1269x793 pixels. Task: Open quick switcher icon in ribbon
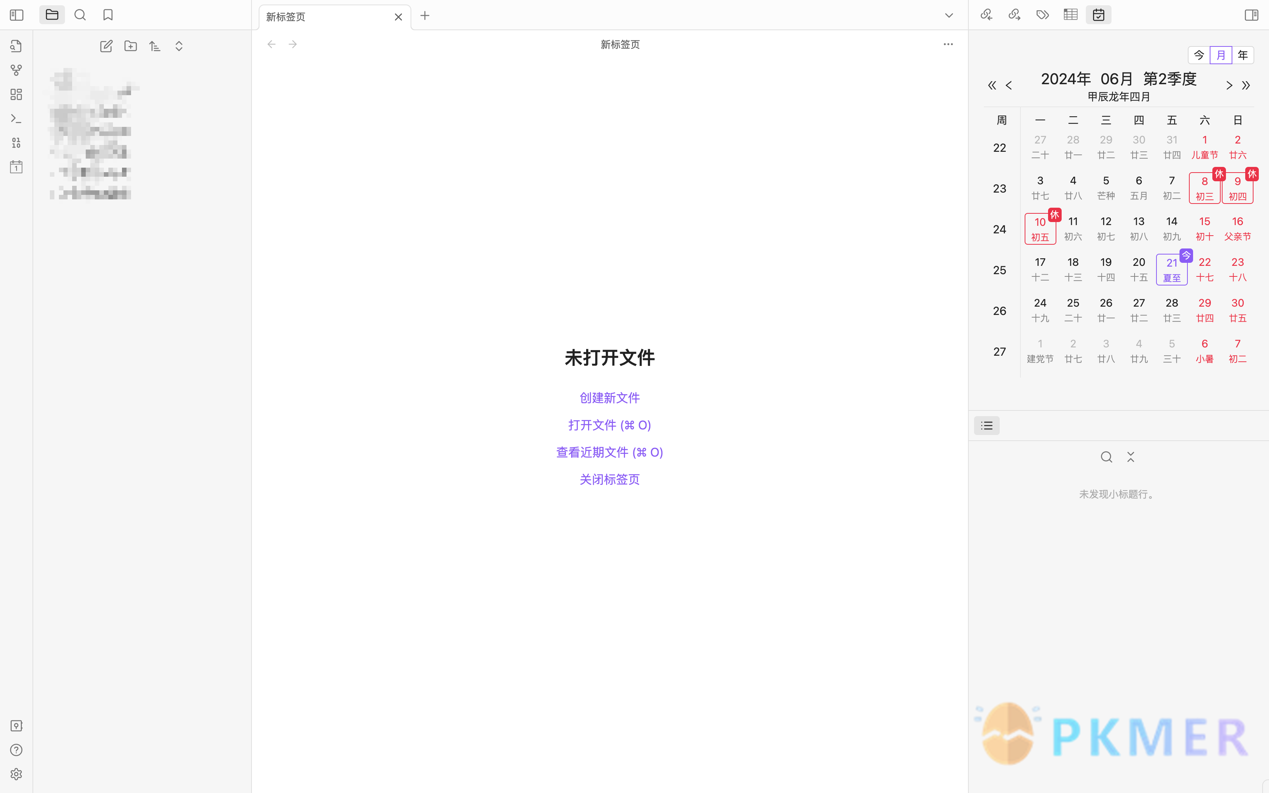(16, 46)
